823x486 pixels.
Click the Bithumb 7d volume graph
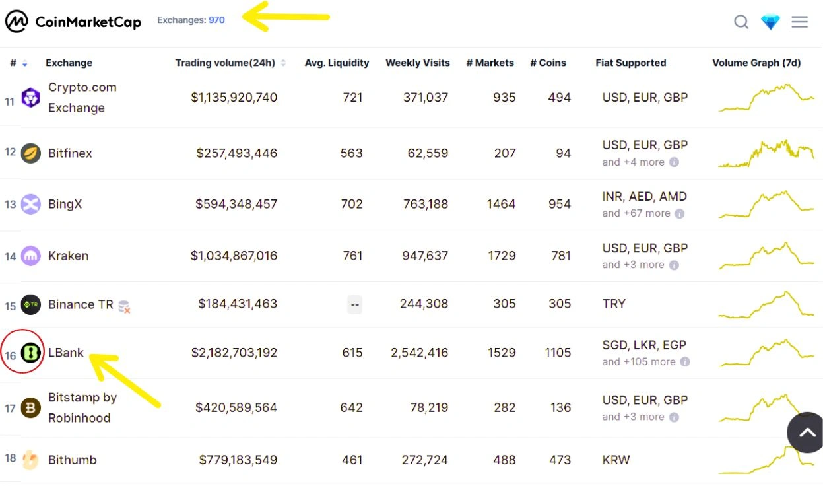(x=766, y=460)
